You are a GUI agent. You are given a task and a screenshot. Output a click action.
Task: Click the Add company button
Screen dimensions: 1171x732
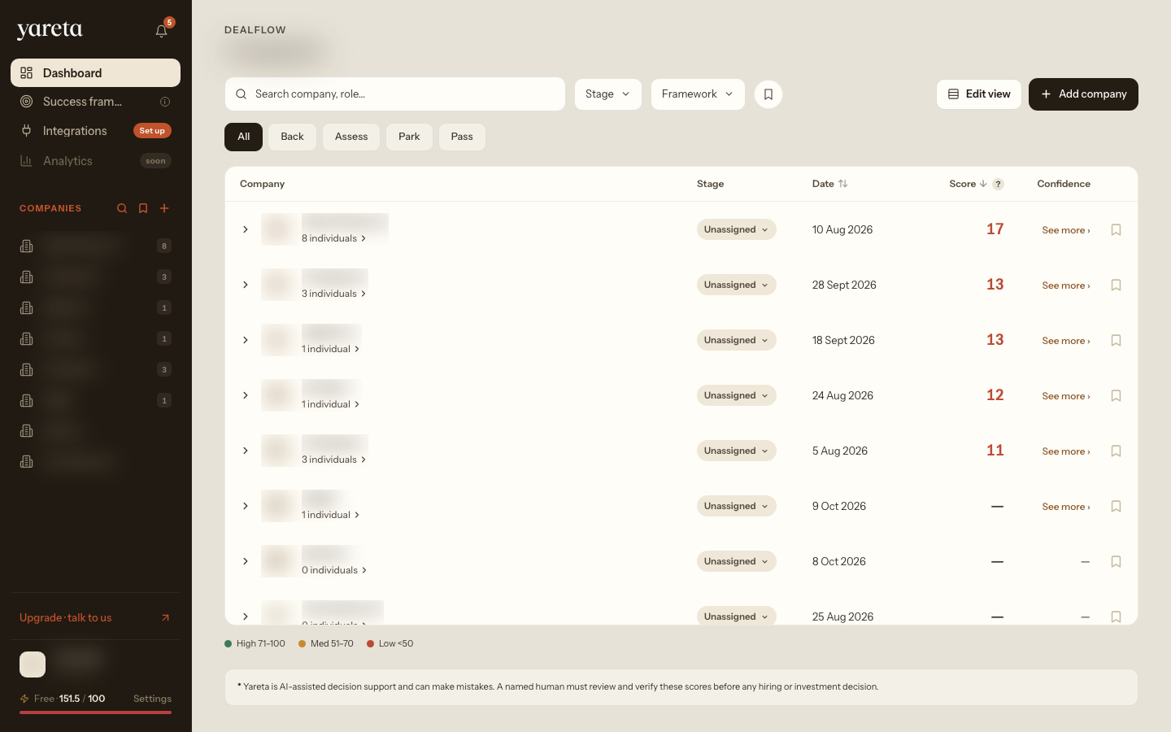click(1083, 94)
